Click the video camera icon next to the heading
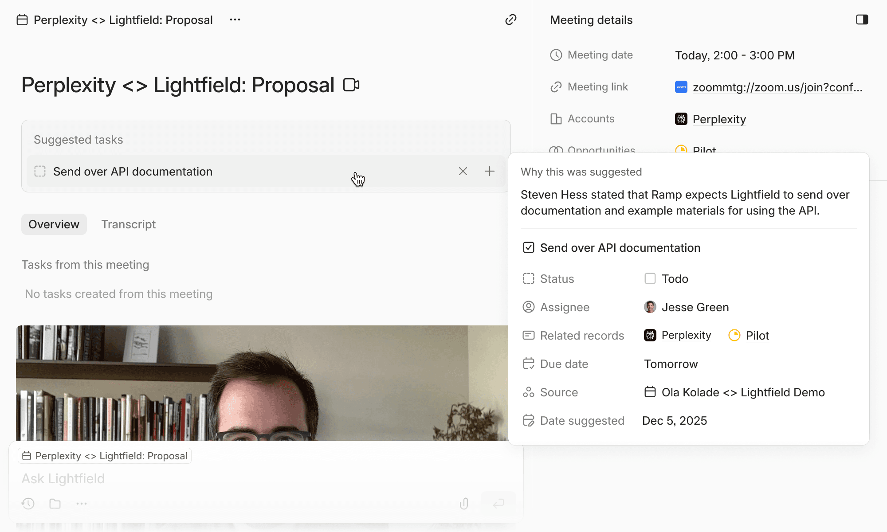The image size is (887, 532). [351, 85]
